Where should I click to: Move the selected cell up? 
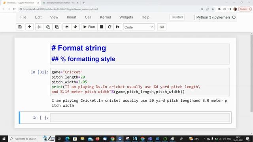[x=67, y=27]
